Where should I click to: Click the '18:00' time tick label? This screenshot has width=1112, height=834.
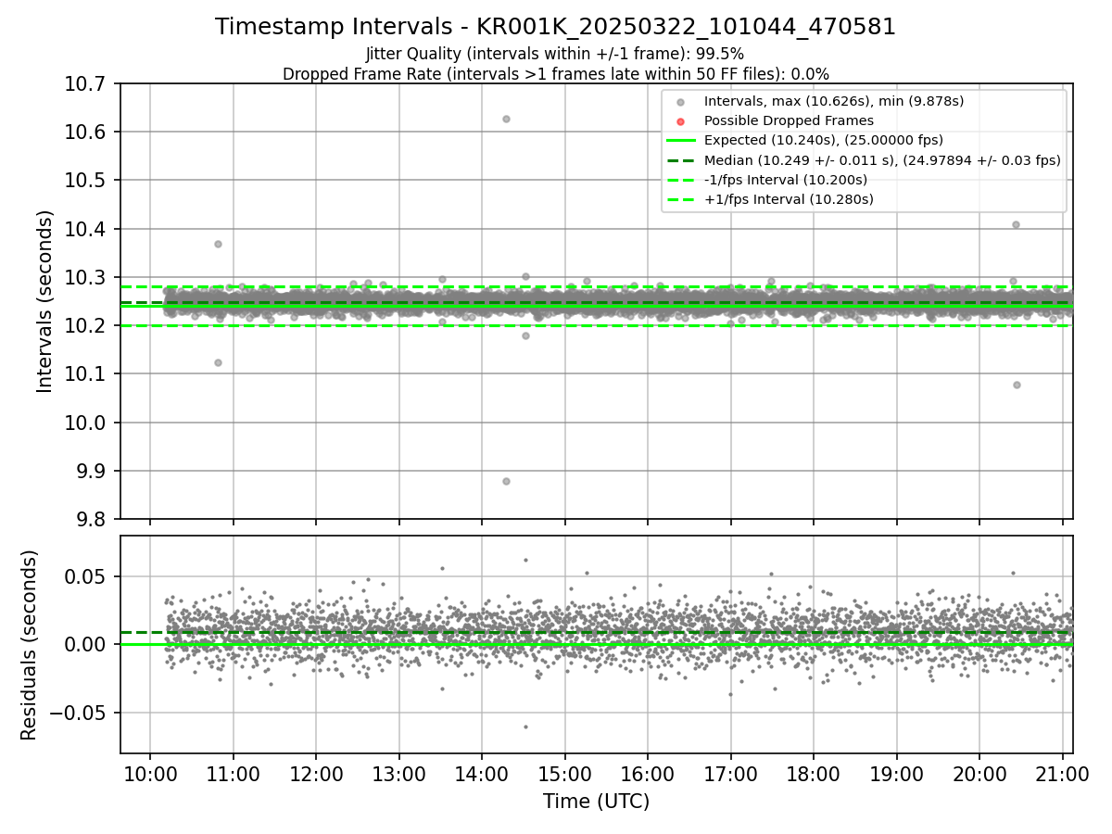click(814, 774)
